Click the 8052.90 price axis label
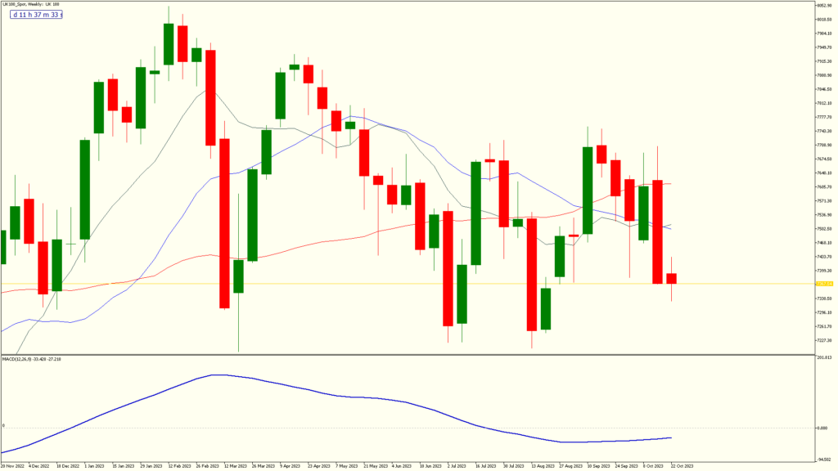The image size is (838, 471). point(822,7)
